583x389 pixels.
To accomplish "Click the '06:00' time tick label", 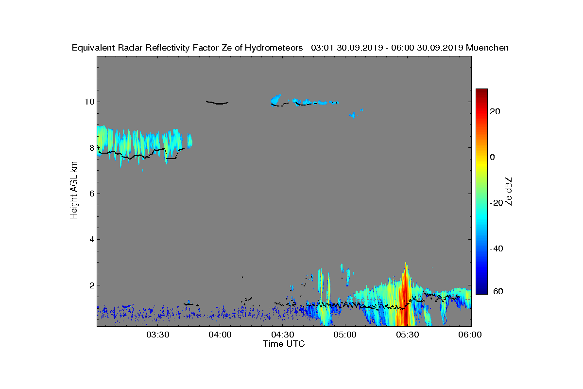I will click(470, 335).
